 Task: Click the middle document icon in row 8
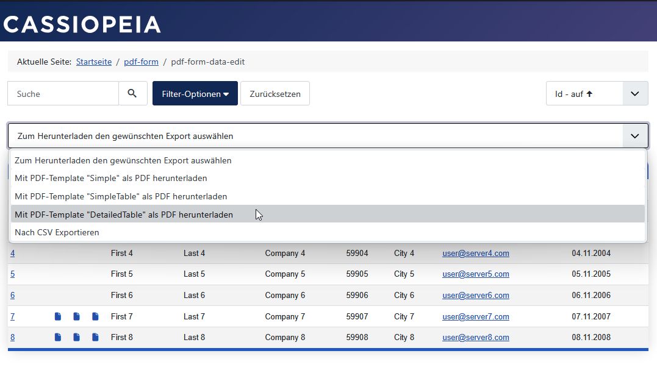(76, 337)
